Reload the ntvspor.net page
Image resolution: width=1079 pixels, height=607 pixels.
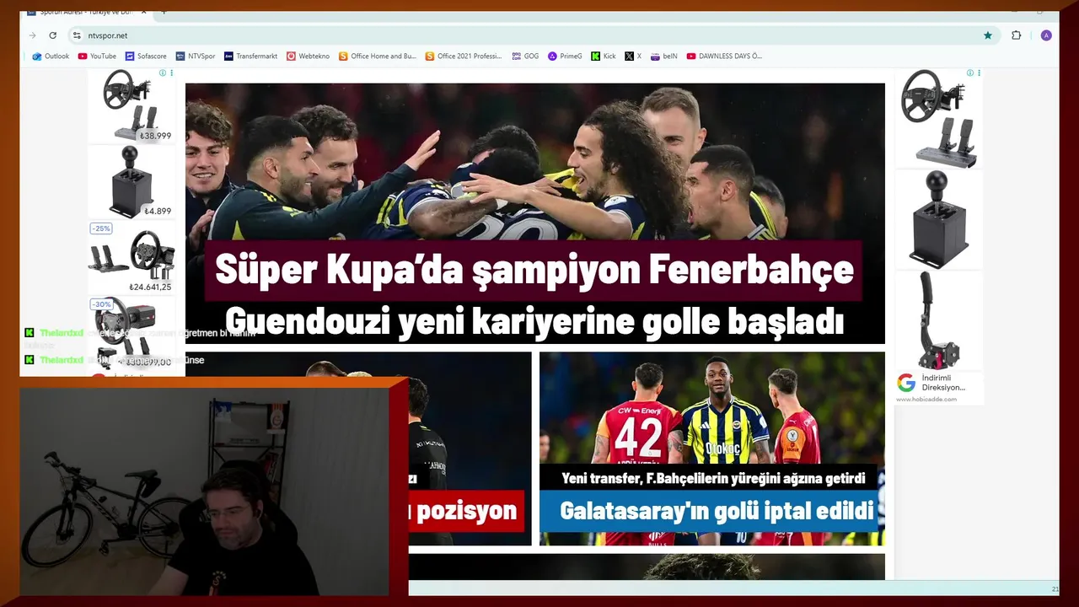[x=52, y=35]
